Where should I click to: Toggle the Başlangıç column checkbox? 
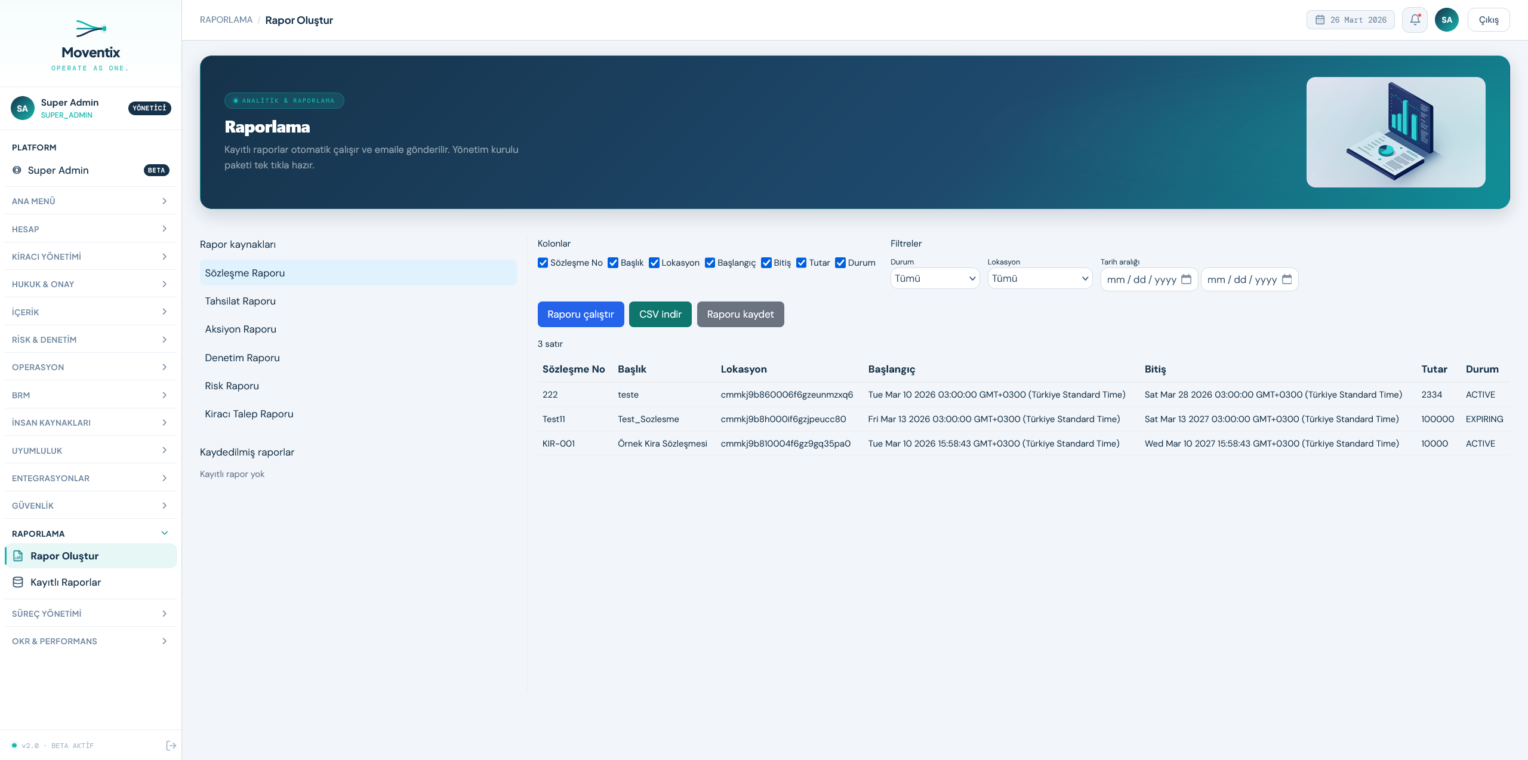710,263
